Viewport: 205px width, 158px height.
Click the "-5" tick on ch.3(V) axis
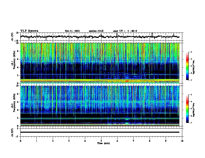point(18,137)
